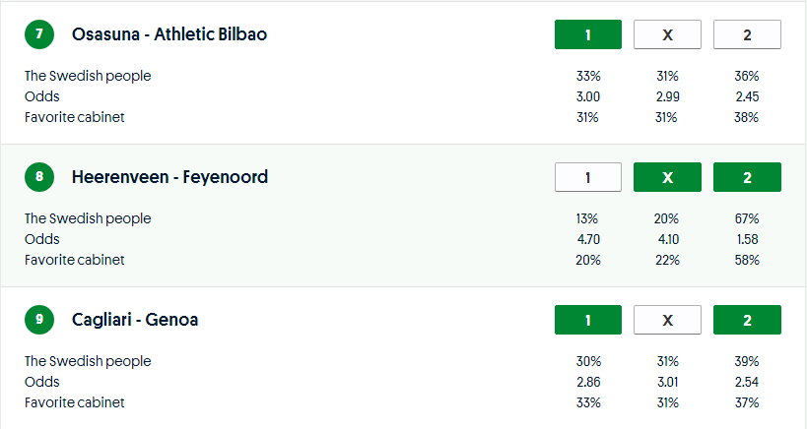
Task: Open the Osasuna - Athletic Bilbao match title
Action: pos(169,34)
